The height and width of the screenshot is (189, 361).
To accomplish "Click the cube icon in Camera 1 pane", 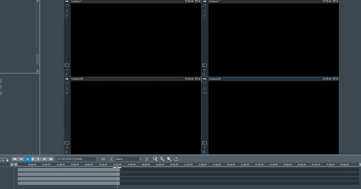I will click(x=67, y=5).
